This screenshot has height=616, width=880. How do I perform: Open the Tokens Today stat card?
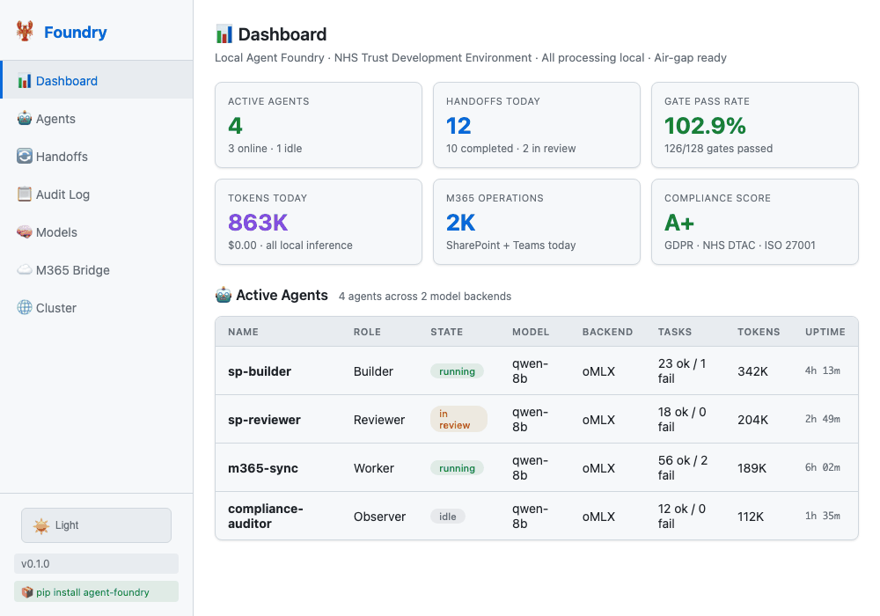coord(319,222)
